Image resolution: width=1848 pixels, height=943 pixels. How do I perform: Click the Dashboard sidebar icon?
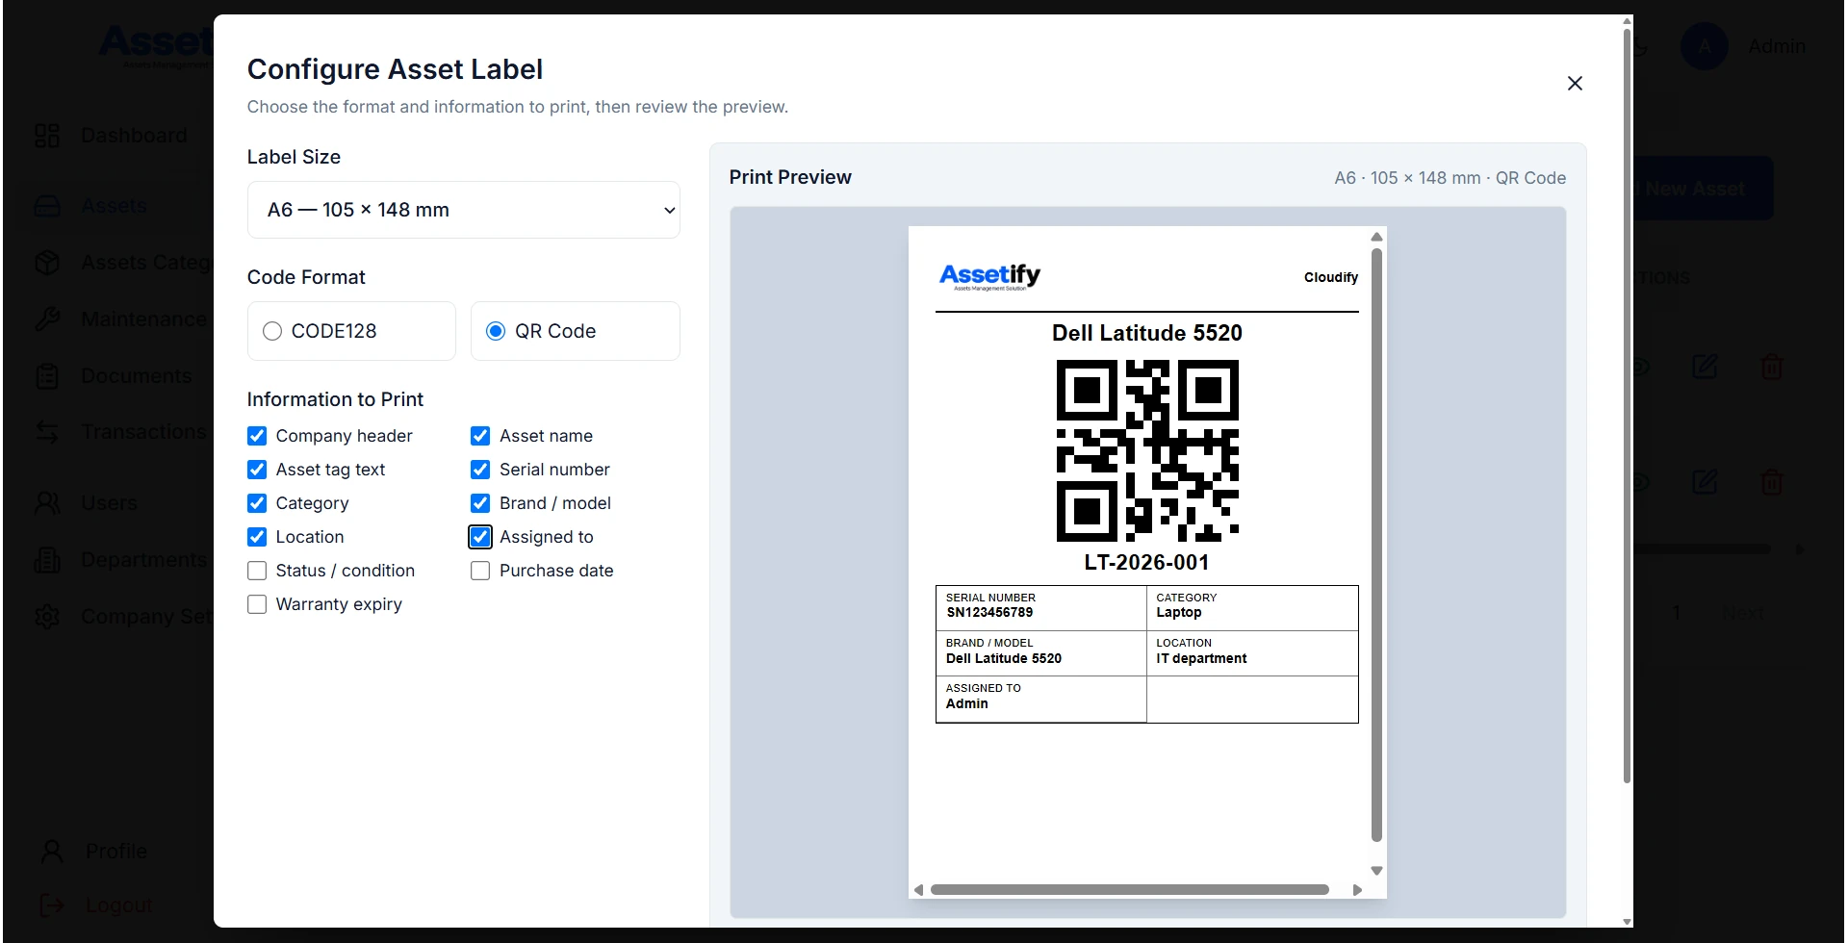pyautogui.click(x=47, y=136)
